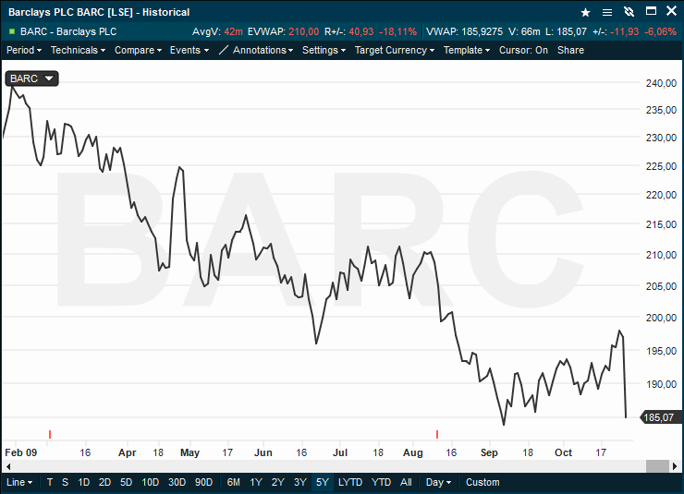Select the 10D range
684x494 pixels.
[150, 482]
